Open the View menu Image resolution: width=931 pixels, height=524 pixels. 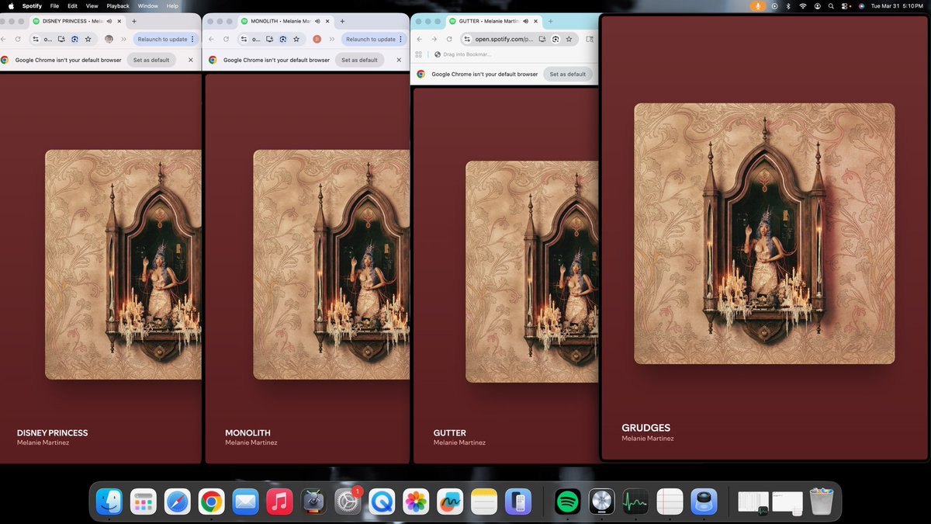tap(92, 5)
